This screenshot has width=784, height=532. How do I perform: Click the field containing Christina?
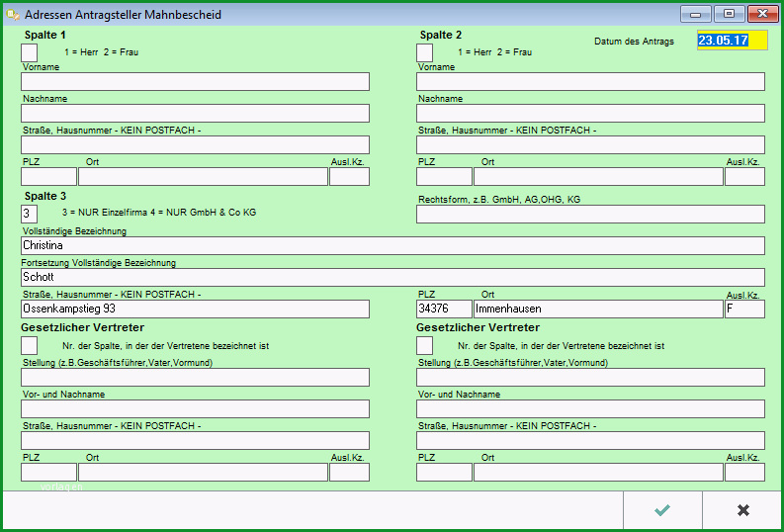[393, 245]
